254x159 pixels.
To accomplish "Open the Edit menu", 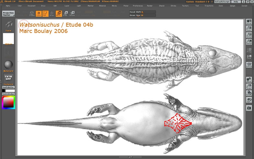I will tap(55, 6).
